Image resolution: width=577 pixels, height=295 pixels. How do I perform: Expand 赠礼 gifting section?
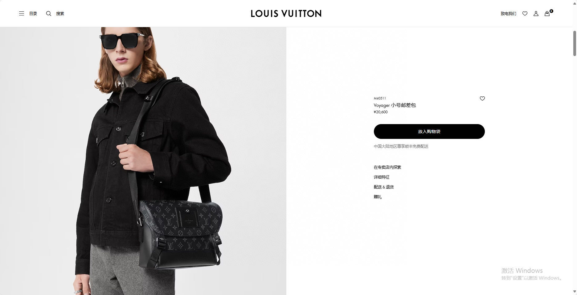click(x=378, y=197)
